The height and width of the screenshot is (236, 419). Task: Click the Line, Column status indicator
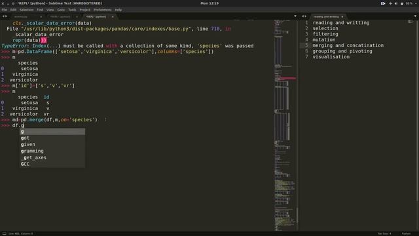click(x=20, y=233)
